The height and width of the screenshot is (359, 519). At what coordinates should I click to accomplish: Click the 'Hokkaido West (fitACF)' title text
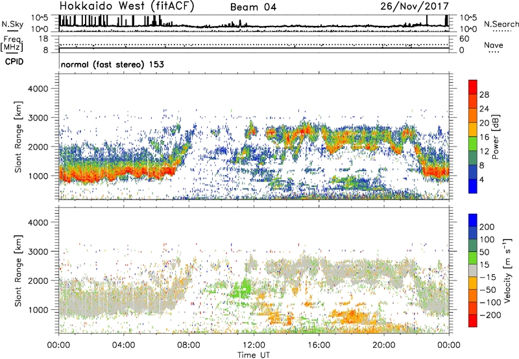[x=127, y=6]
